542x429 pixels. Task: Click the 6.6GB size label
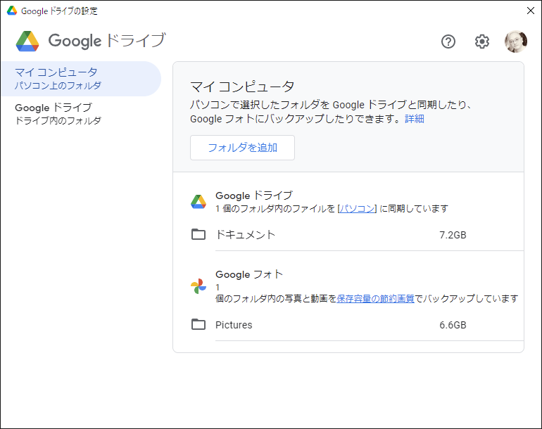pyautogui.click(x=453, y=326)
